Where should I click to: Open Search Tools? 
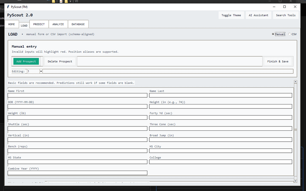coord(286,15)
